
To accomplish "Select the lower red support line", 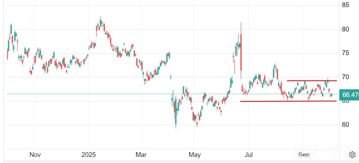I will [x=288, y=101].
